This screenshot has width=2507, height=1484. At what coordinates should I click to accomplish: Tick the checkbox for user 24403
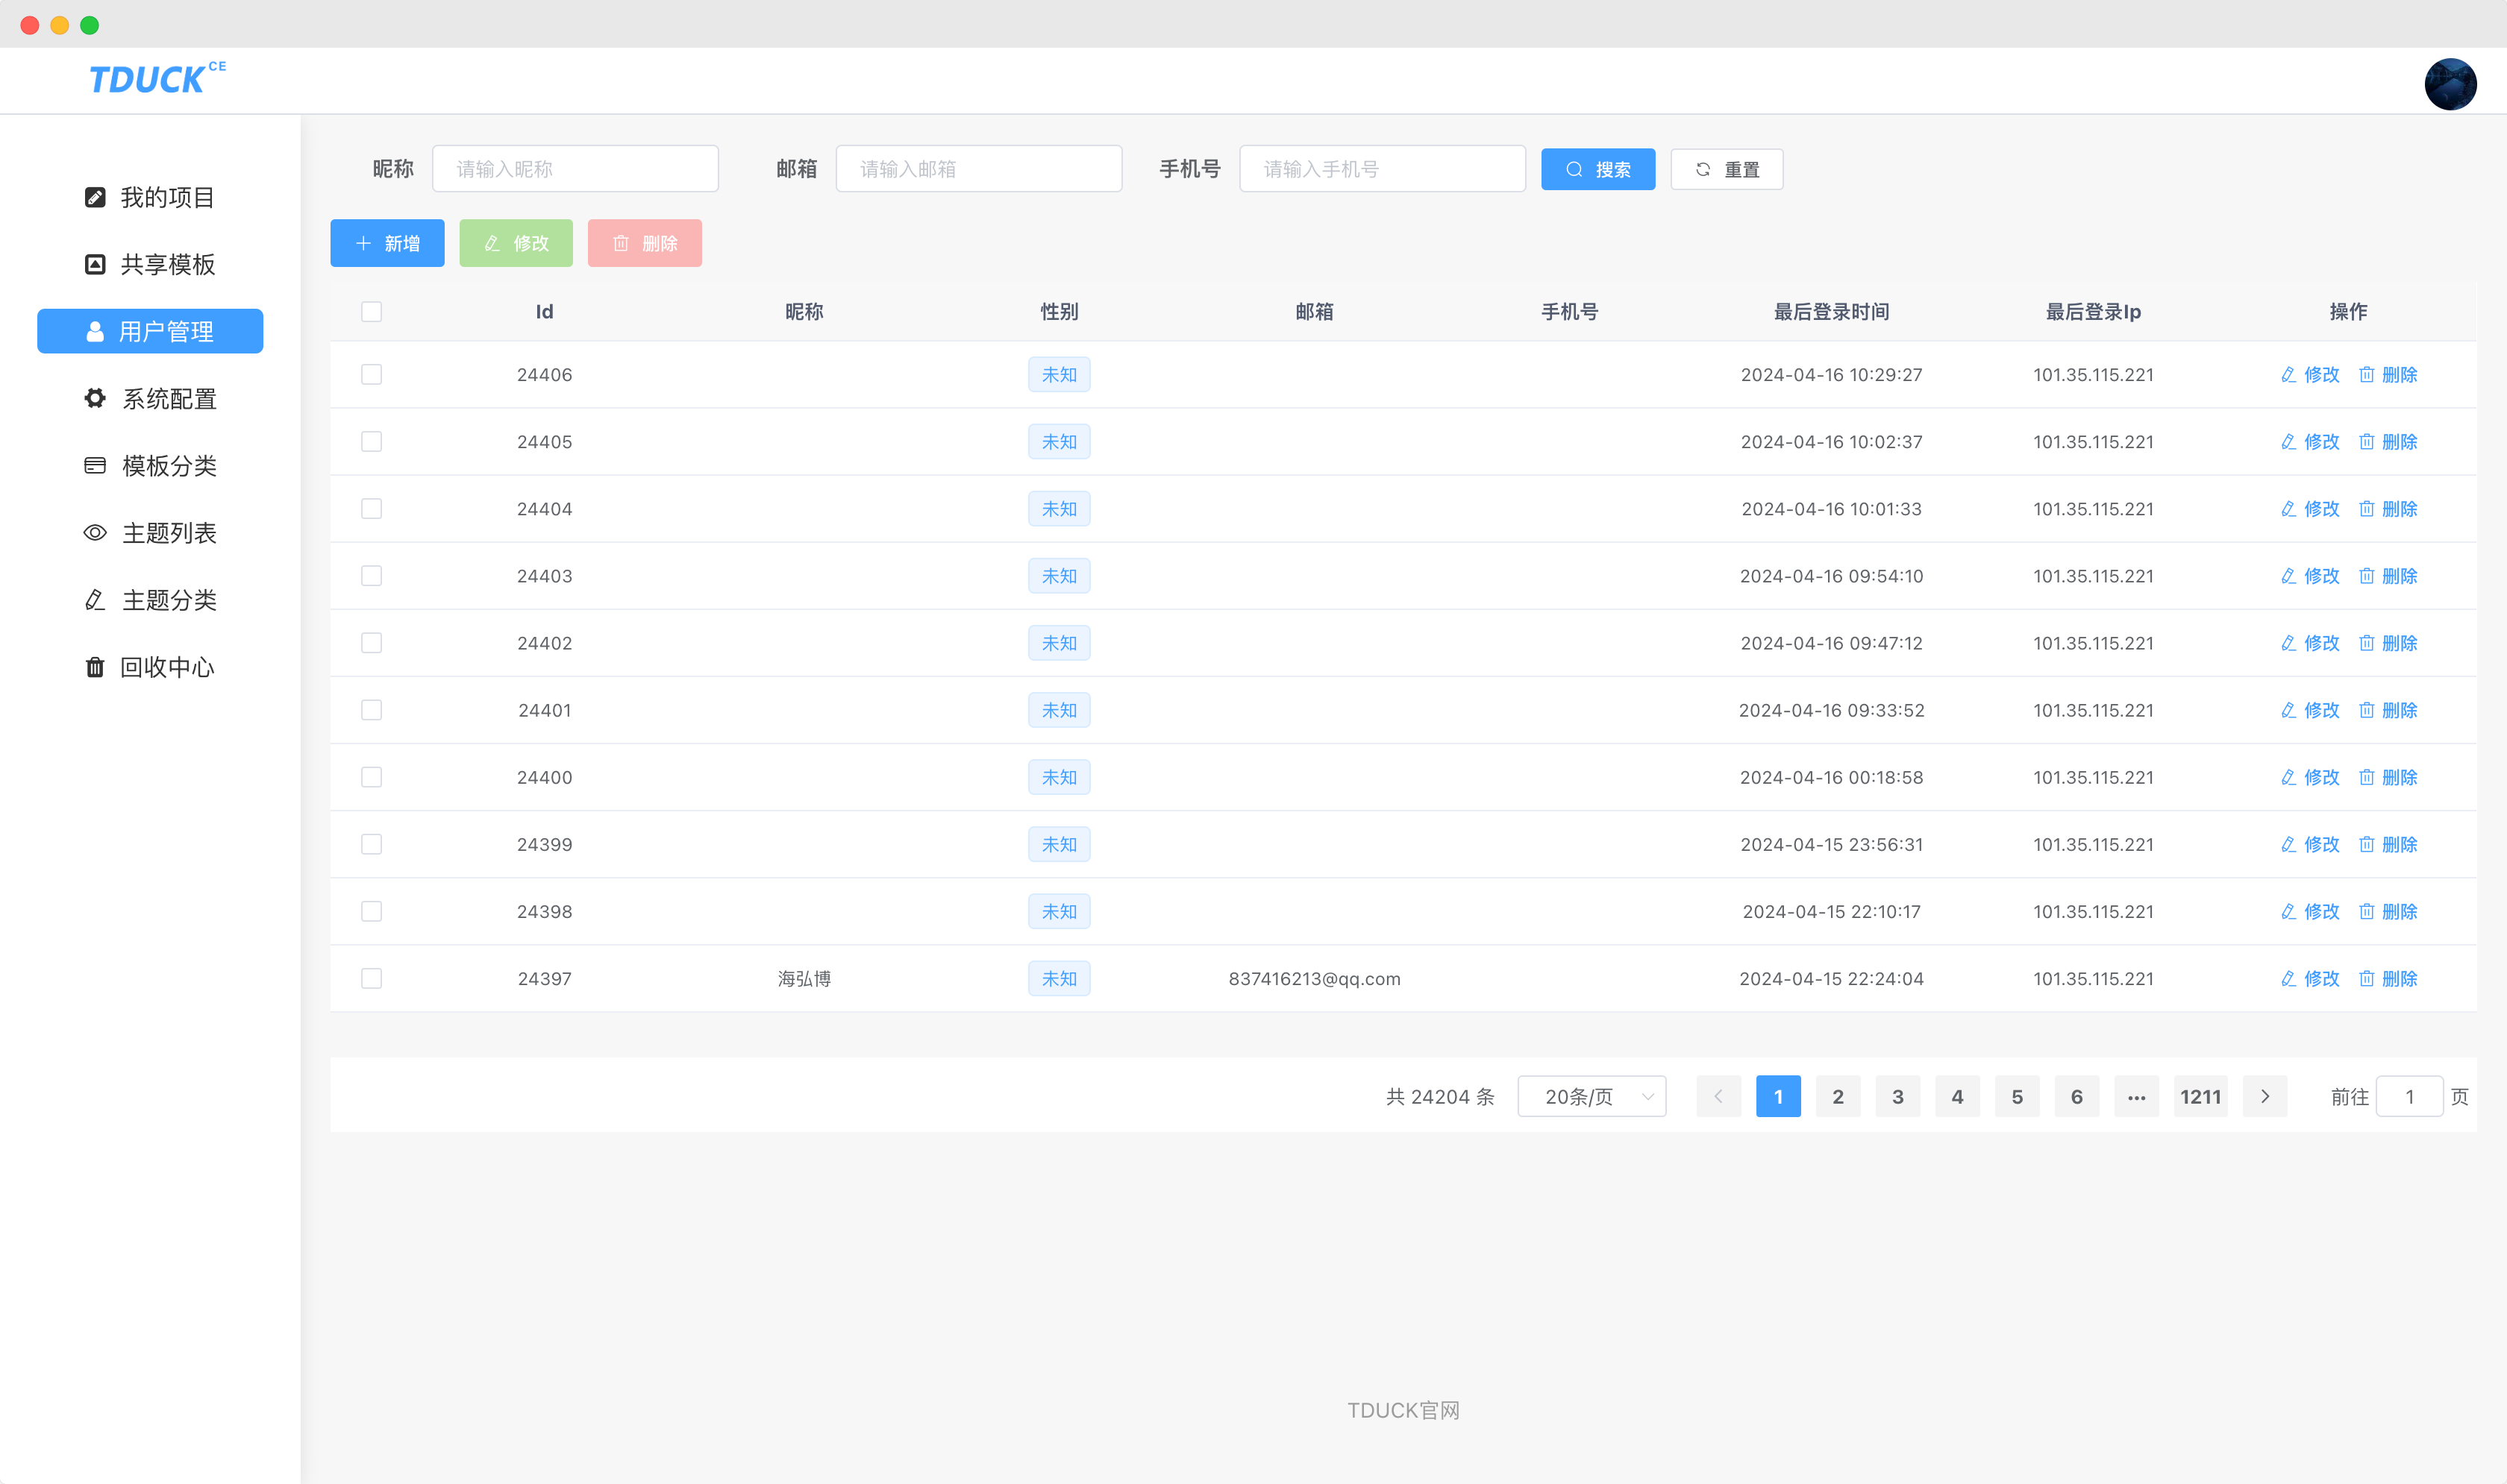pyautogui.click(x=371, y=575)
